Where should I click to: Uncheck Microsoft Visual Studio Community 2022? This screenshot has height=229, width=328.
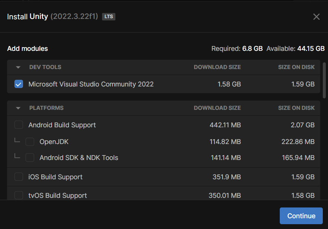pos(19,84)
